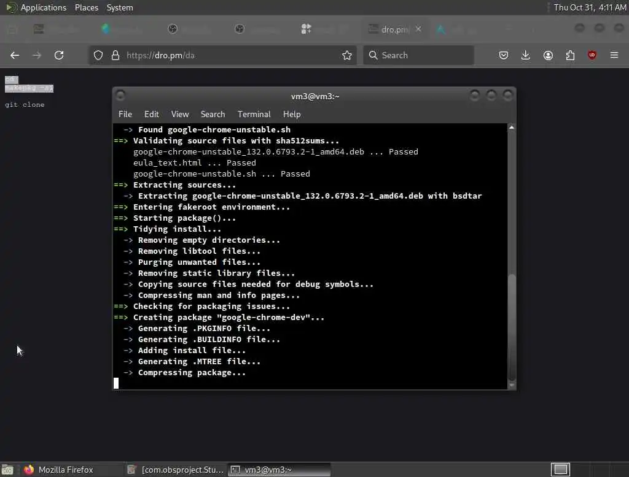Open the Places menu
The image size is (629, 477).
pos(86,7)
